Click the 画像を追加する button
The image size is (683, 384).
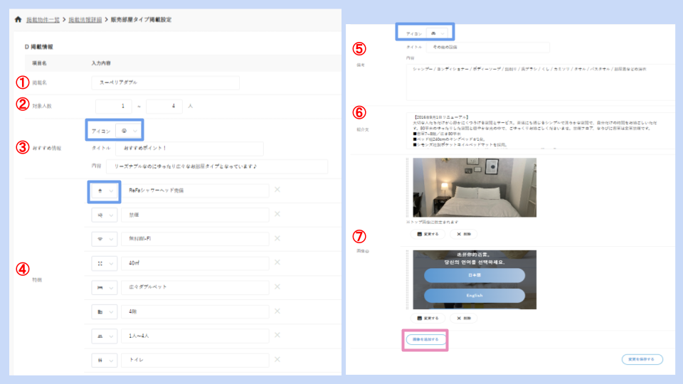pos(425,341)
